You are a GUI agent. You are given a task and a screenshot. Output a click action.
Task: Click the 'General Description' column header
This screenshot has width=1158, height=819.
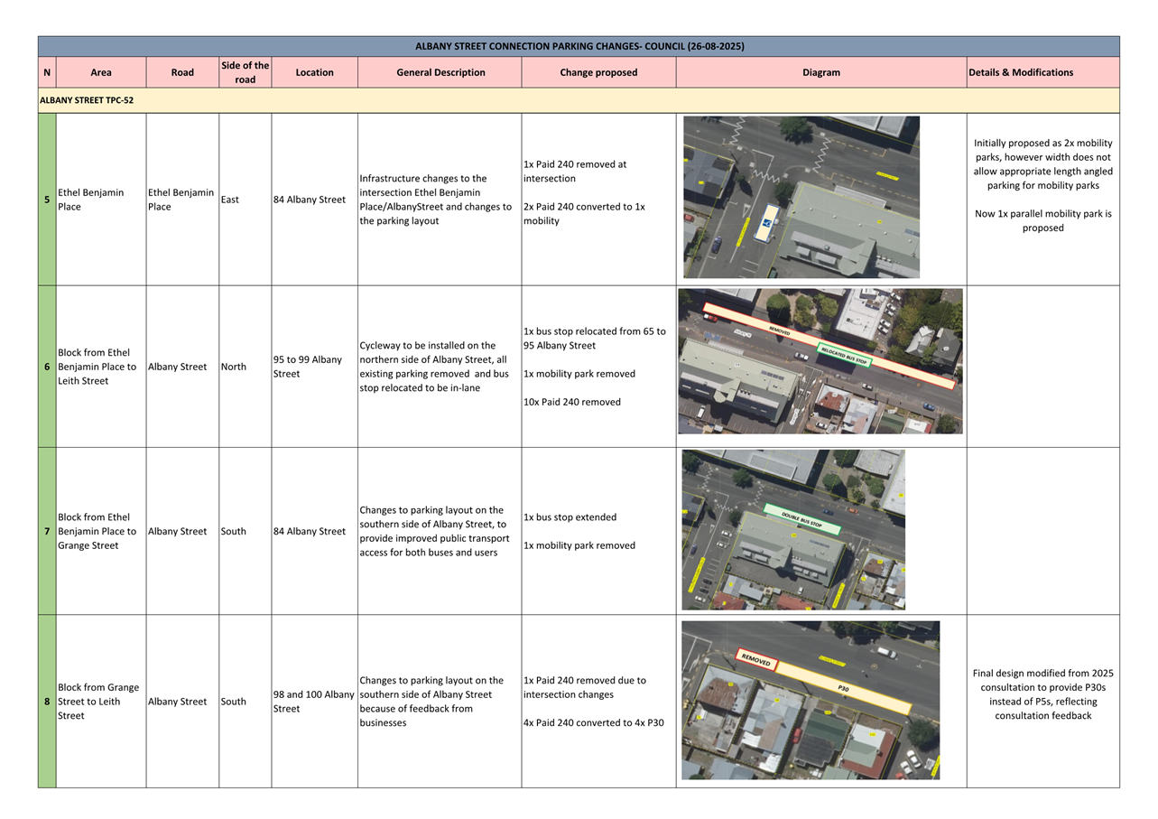[440, 72]
